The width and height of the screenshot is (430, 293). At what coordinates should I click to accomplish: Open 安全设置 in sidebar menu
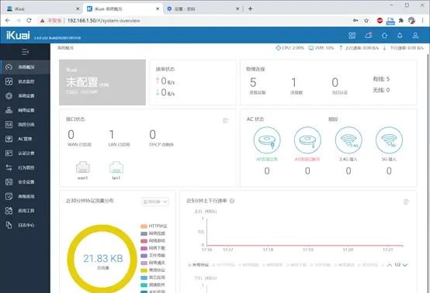tap(25, 182)
